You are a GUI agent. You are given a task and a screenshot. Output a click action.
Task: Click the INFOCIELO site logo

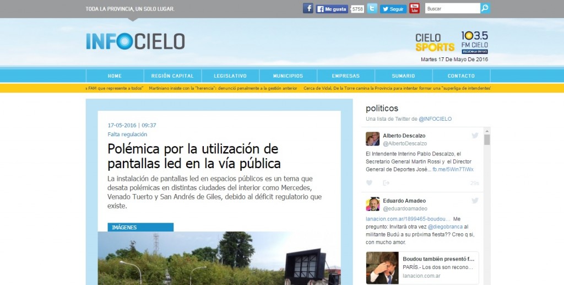click(135, 41)
